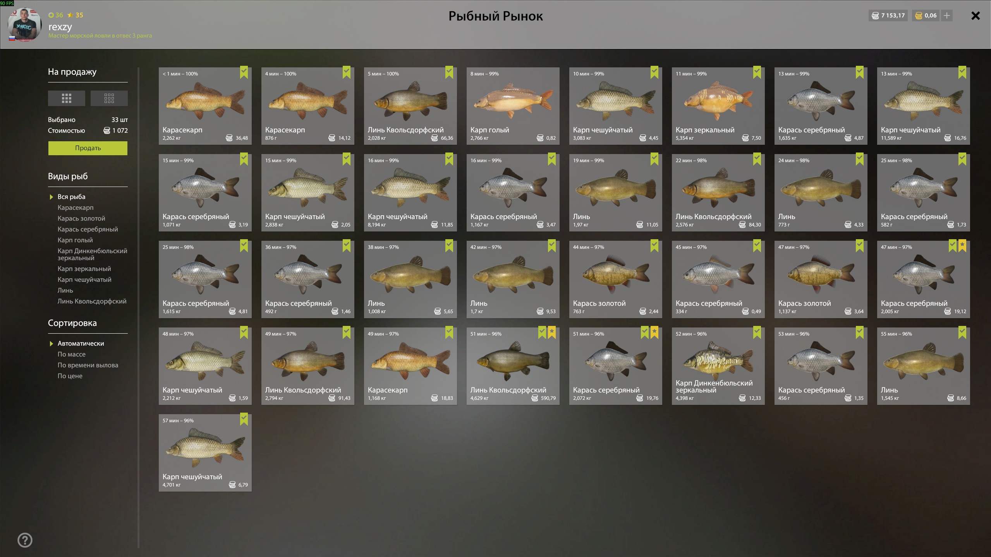This screenshot has height=557, width=991.
Task: Select the Линь 1,545 кг fish card
Action: (924, 366)
